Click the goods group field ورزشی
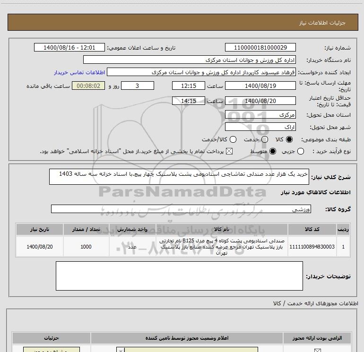Viewport: 364px width, 352px height. [x=181, y=209]
